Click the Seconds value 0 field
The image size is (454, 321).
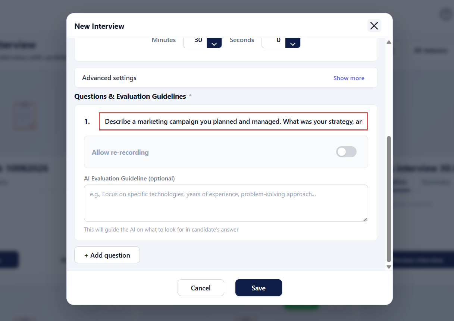point(274,42)
